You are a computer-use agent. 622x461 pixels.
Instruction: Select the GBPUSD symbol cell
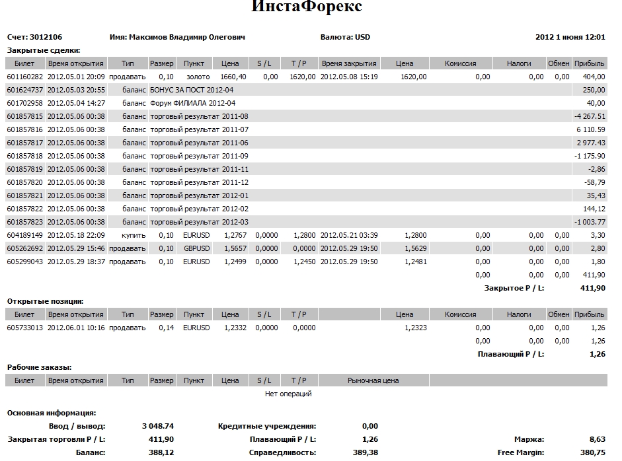pyautogui.click(x=196, y=248)
